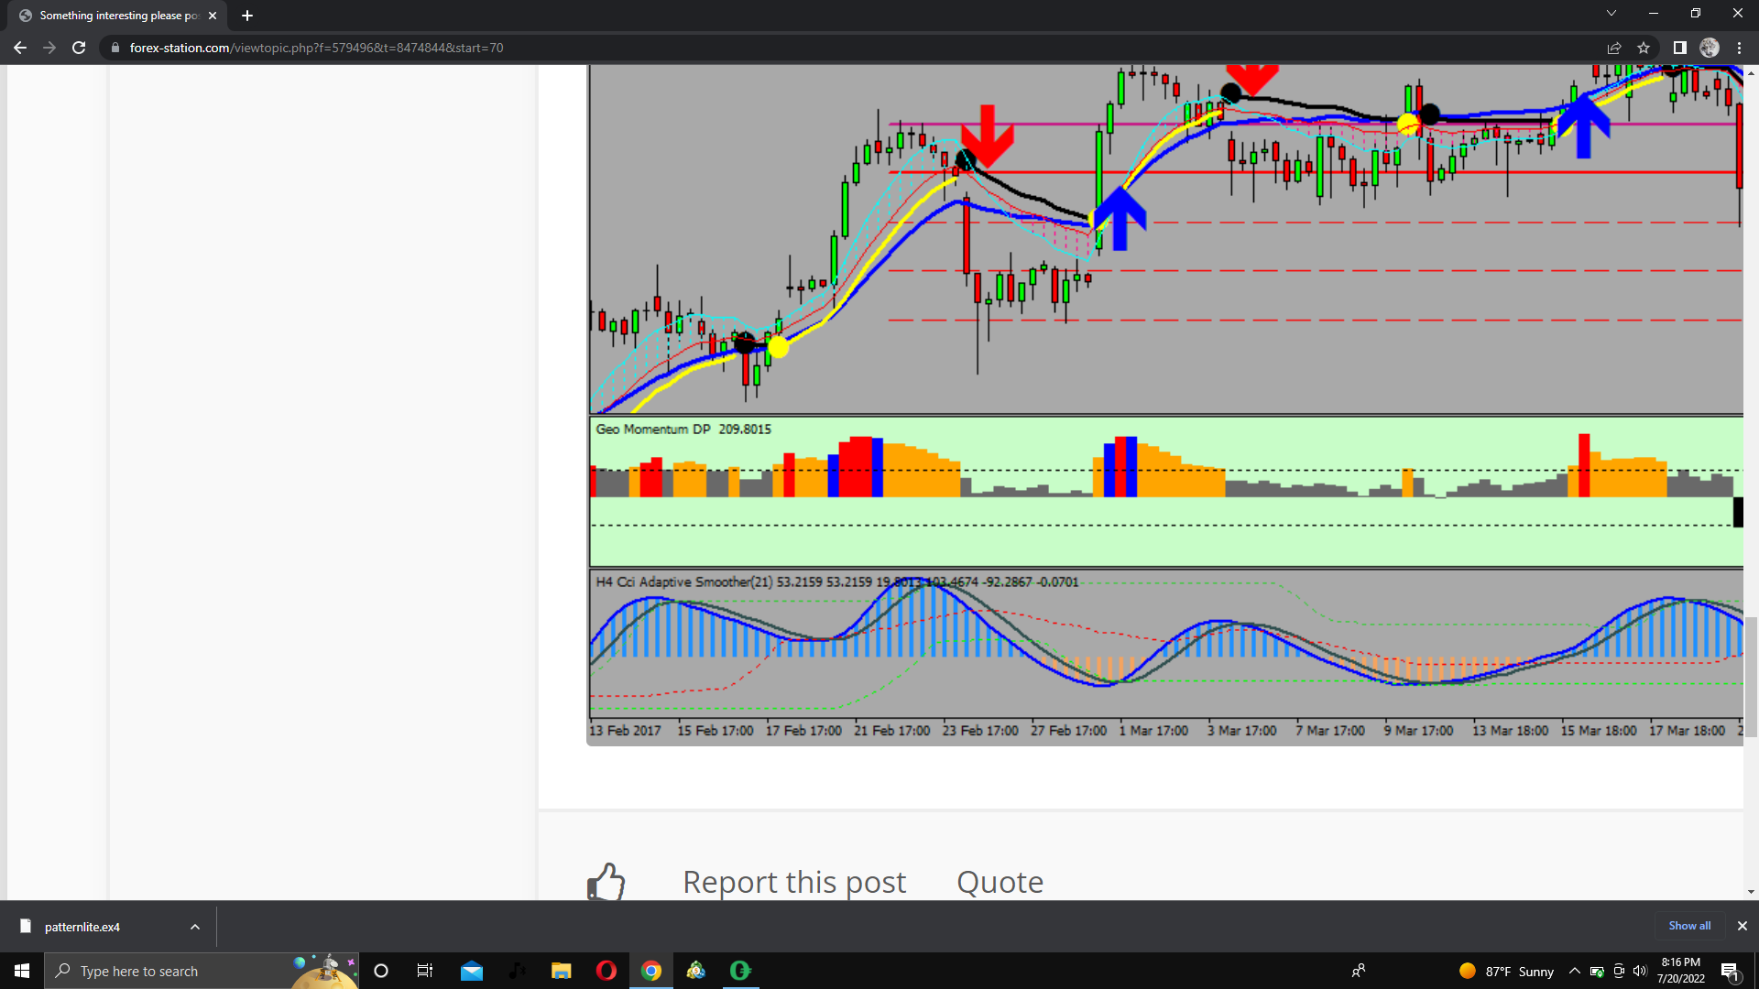Image resolution: width=1759 pixels, height=989 pixels.
Task: Open Chrome's three-dot menu
Action: pos(1739,48)
